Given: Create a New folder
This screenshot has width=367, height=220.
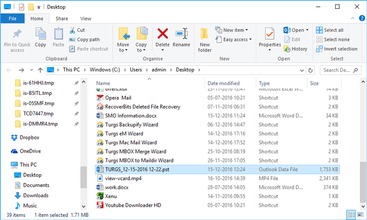Looking at the screenshot, I should pyautogui.click(x=205, y=40).
